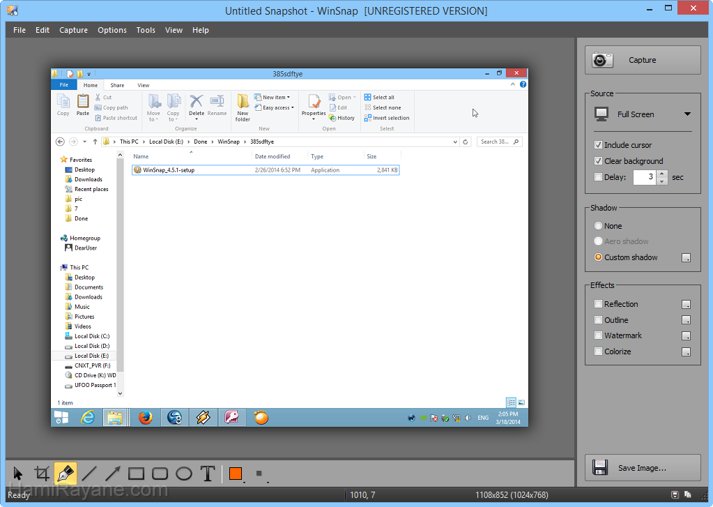The width and height of the screenshot is (713, 507).
Task: Select the None shadow option
Action: [599, 226]
